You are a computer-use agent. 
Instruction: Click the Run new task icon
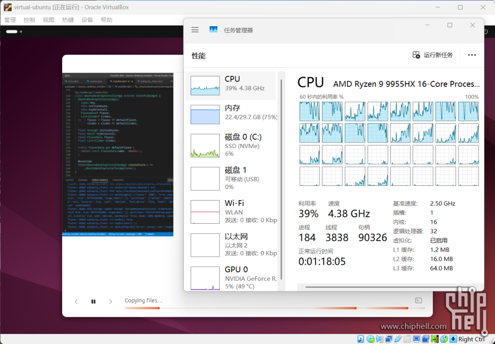(x=416, y=55)
